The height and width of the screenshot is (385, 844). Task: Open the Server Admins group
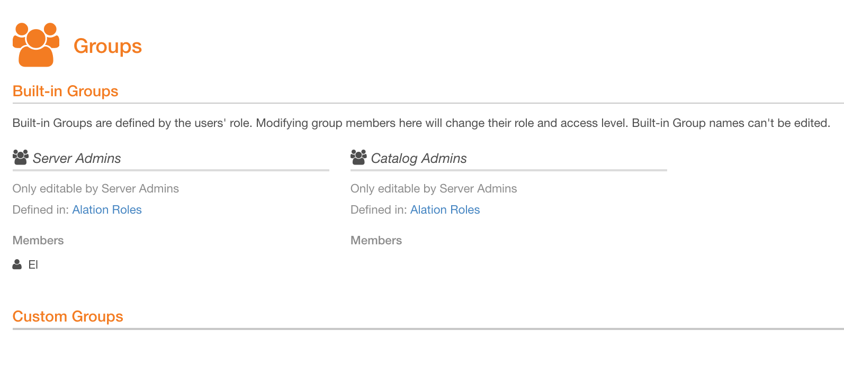click(x=77, y=158)
